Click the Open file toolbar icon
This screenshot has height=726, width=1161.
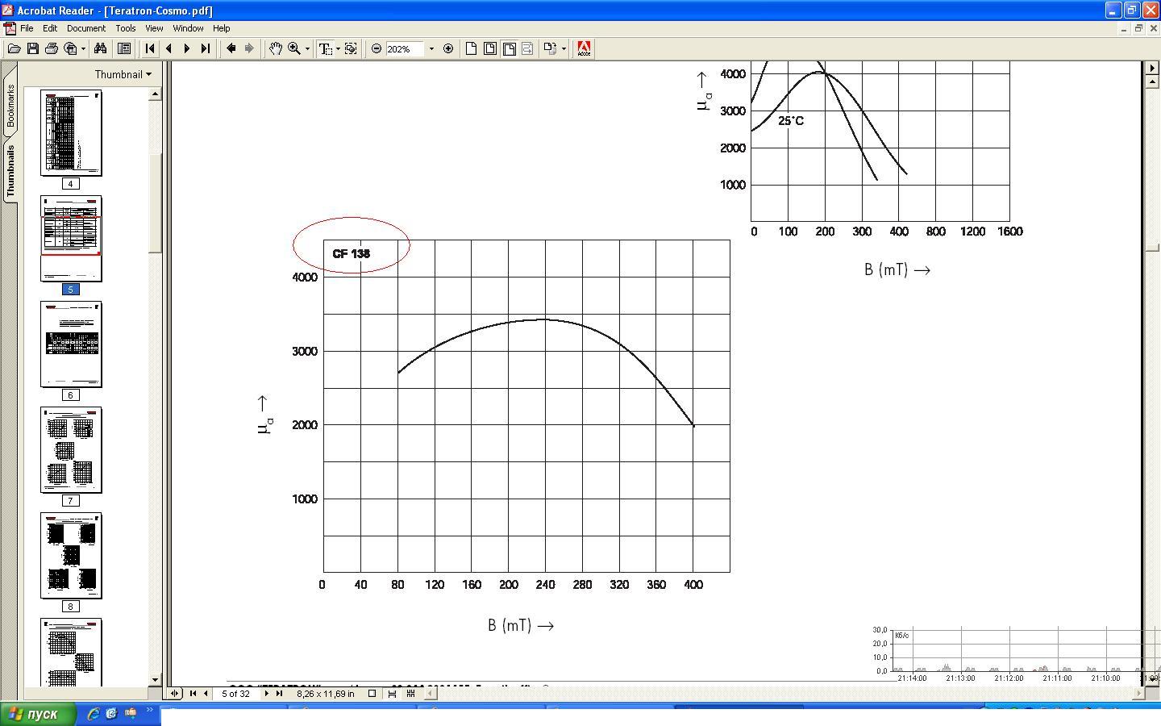pos(14,48)
